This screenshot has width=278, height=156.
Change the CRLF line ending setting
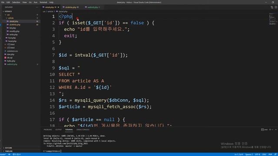click(264, 154)
